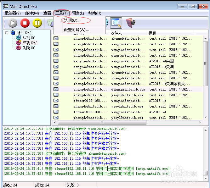The width and height of the screenshot is (210, 188).
Task: Click log line timestamped 16:55:43
Action: (87, 174)
